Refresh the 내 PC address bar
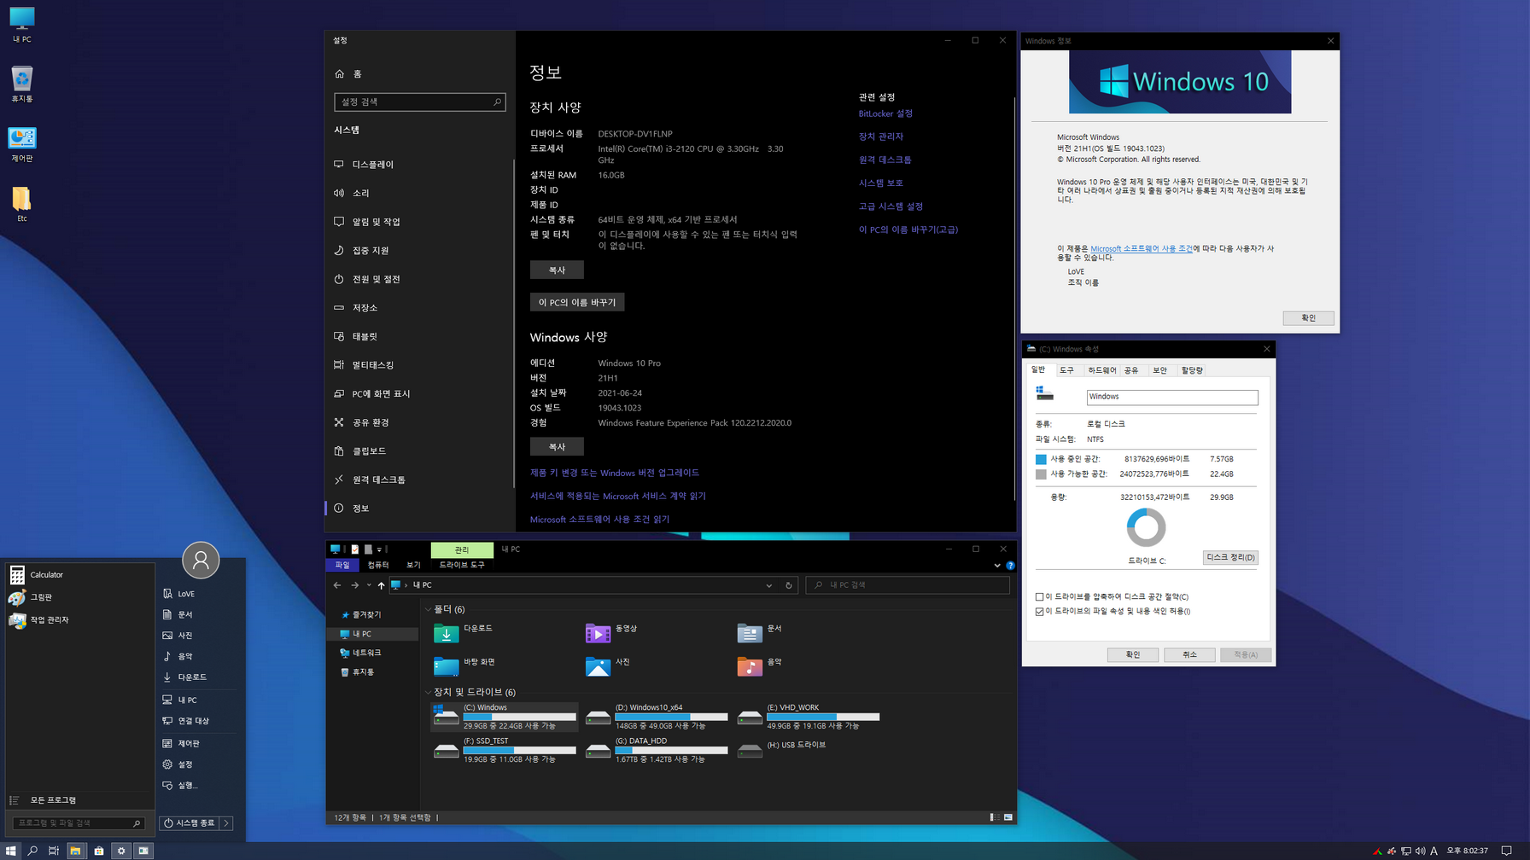1530x860 pixels. click(789, 585)
